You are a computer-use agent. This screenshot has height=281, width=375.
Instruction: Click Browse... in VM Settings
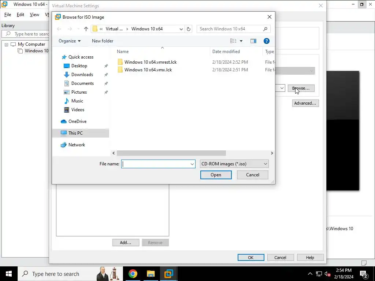coord(301,88)
